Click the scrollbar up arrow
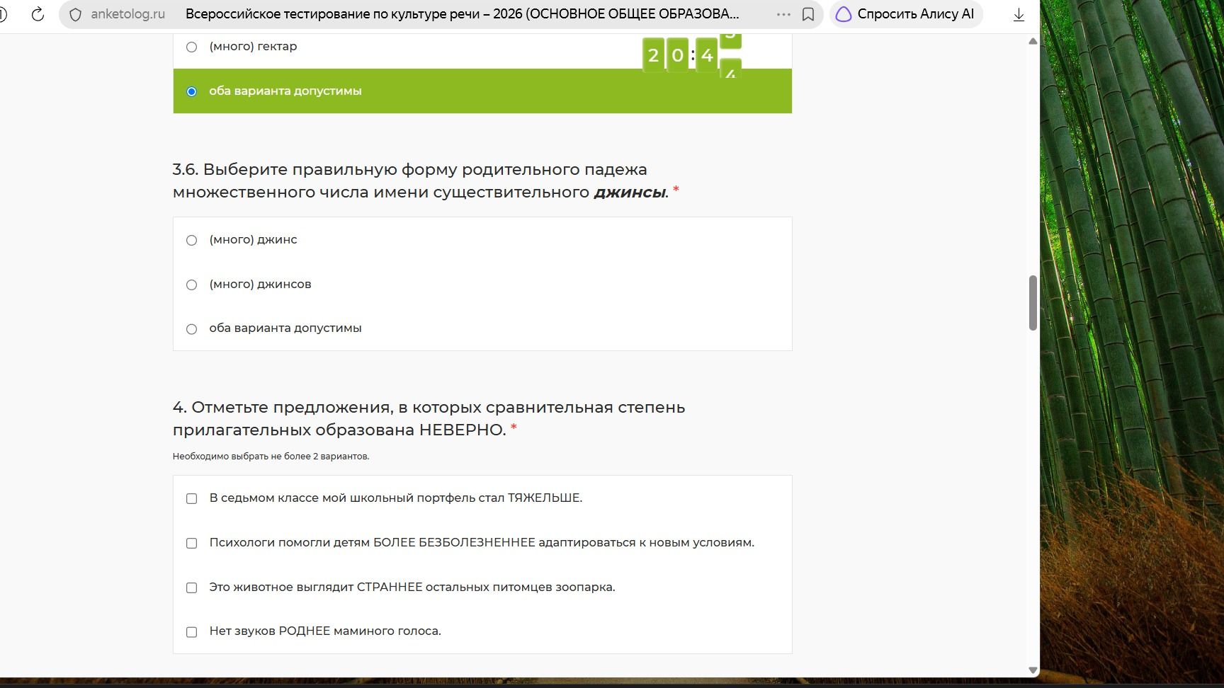The height and width of the screenshot is (688, 1224). pos(1033,41)
